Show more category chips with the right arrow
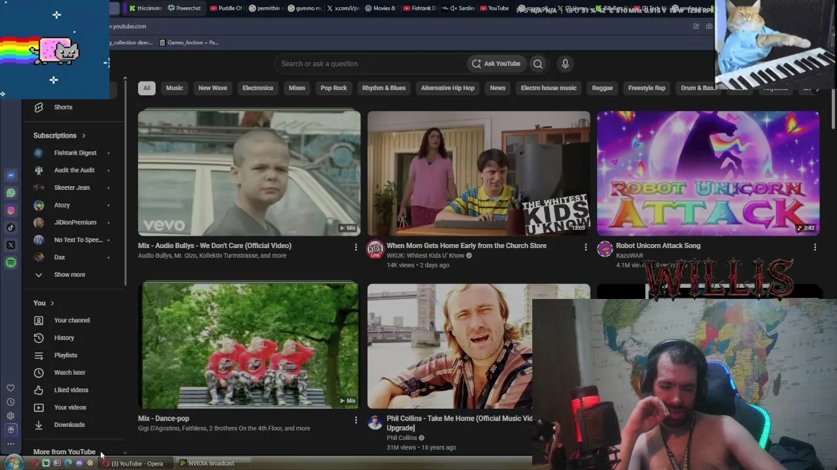837x470 pixels. tap(817, 88)
